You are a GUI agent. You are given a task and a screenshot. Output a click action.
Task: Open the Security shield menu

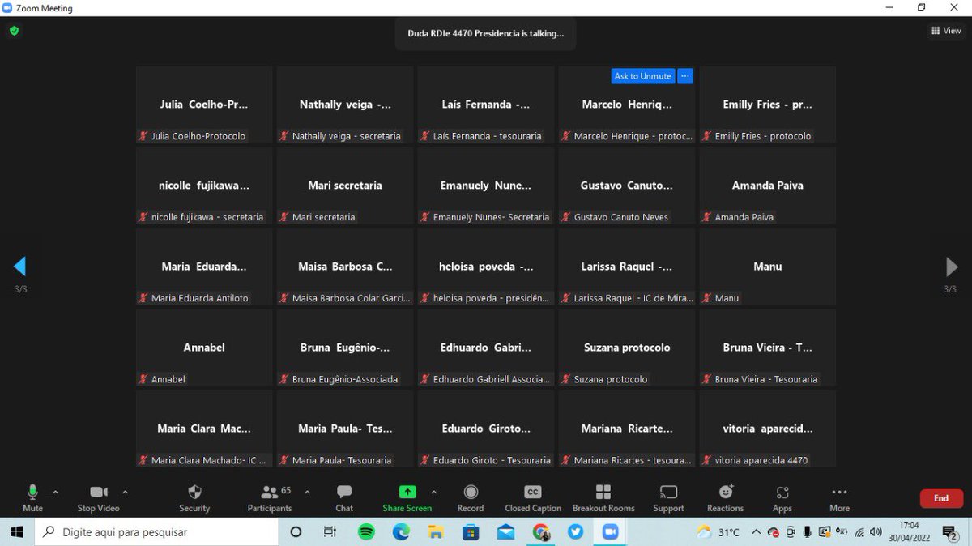[194, 497]
